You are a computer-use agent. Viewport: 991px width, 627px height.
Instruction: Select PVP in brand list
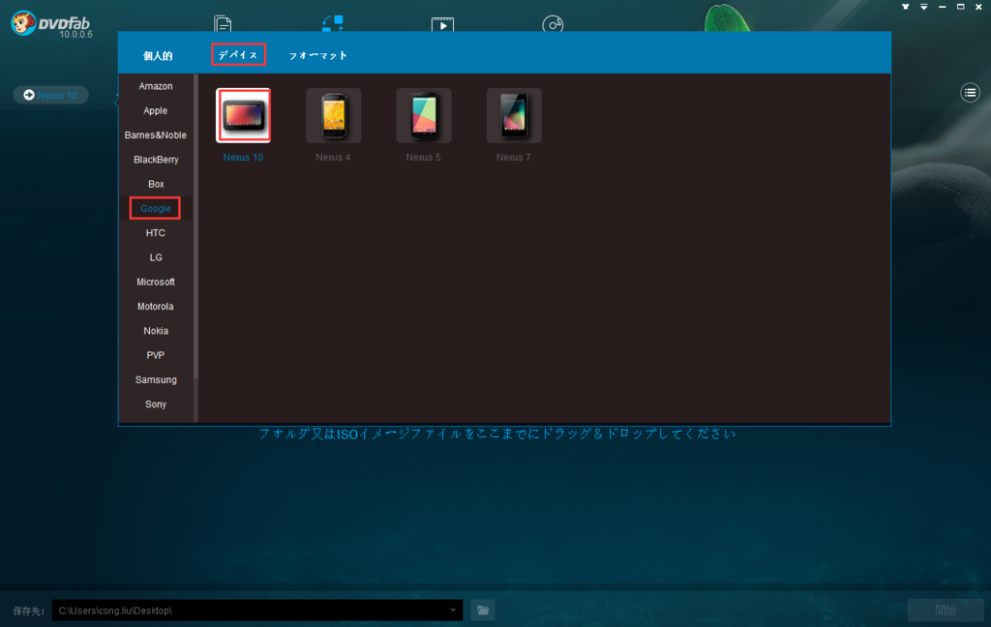156,355
